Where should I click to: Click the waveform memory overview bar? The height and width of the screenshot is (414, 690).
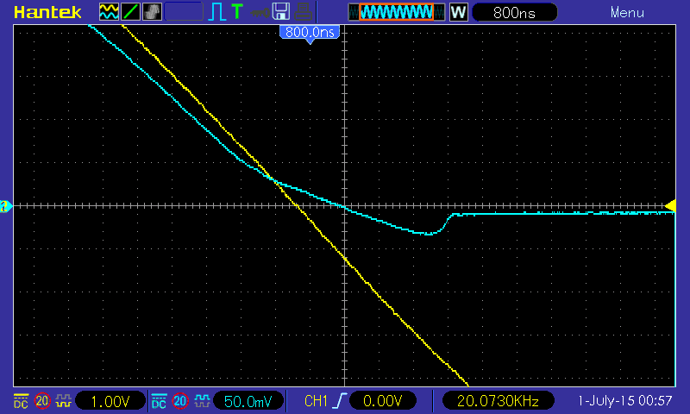click(396, 12)
